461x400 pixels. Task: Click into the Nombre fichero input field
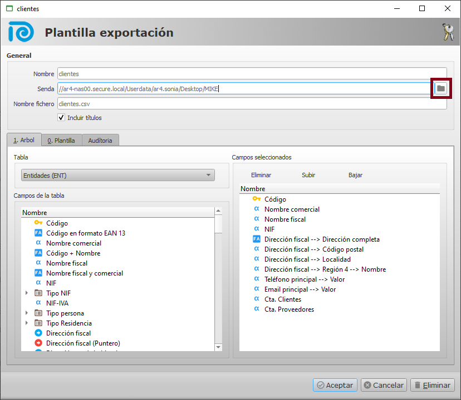[252, 103]
